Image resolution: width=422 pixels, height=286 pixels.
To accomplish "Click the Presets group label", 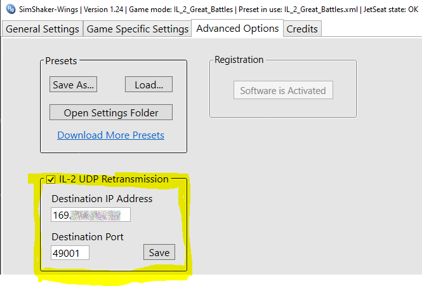I will point(61,60).
